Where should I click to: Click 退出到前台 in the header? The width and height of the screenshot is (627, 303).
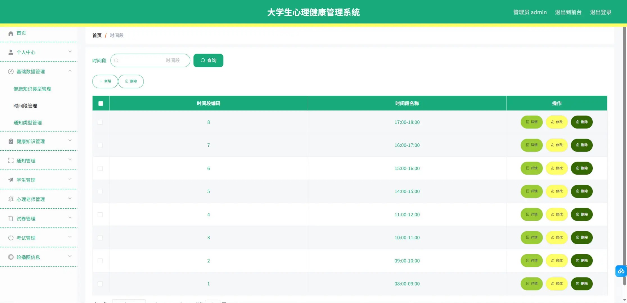(x=568, y=12)
